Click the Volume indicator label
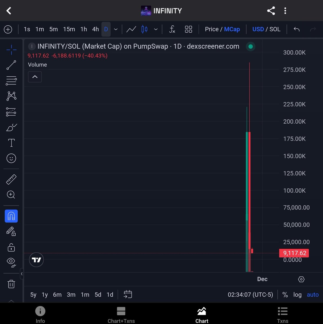The width and height of the screenshot is (323, 324). click(x=37, y=65)
